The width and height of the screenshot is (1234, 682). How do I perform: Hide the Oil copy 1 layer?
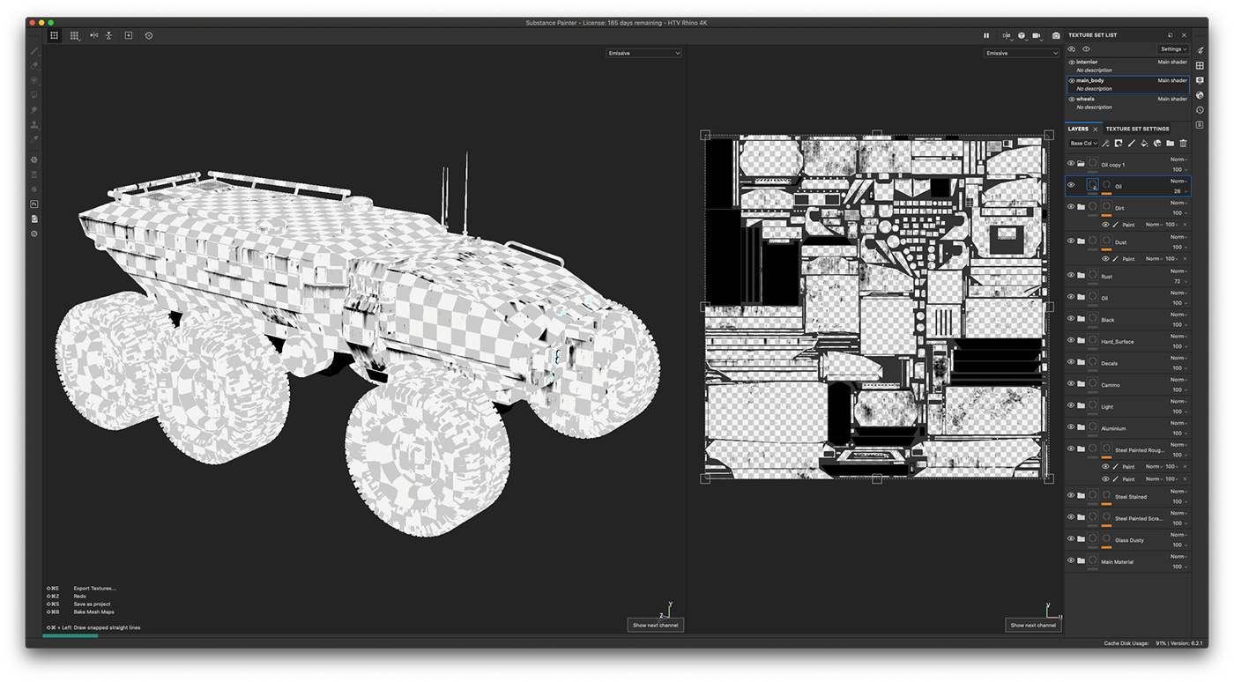(1071, 164)
